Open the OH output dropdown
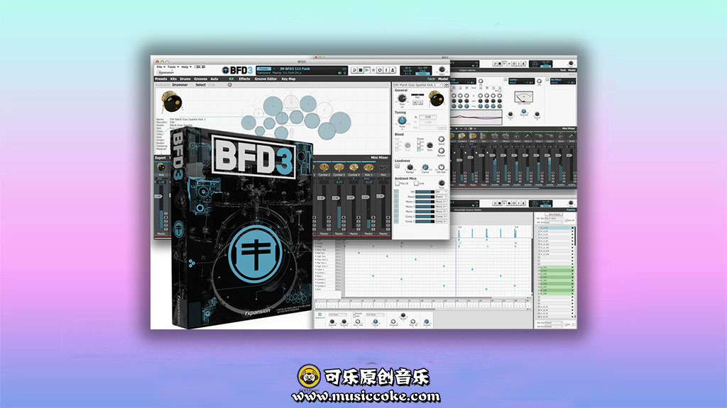This screenshot has height=408, width=727. point(441,192)
